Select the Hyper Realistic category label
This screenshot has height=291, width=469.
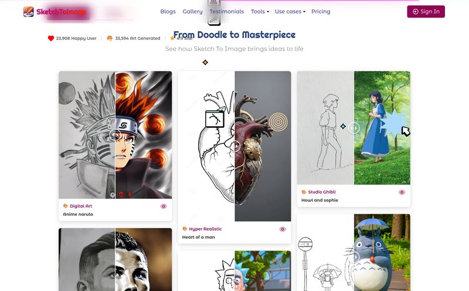205,229
